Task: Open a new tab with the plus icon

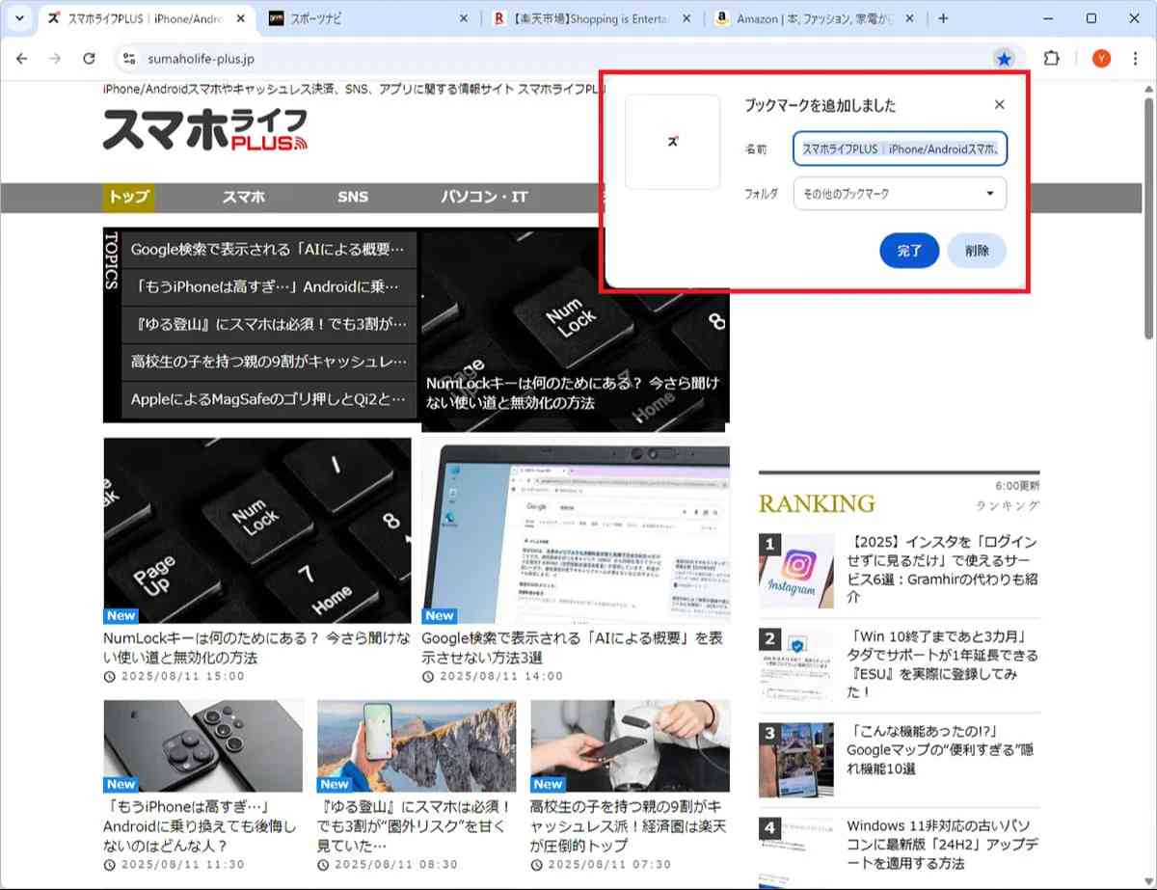Action: pos(943,17)
